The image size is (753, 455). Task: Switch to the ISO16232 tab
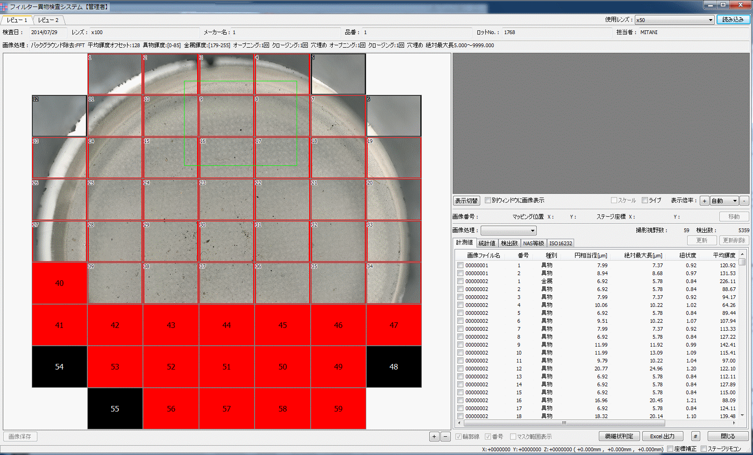coord(561,243)
